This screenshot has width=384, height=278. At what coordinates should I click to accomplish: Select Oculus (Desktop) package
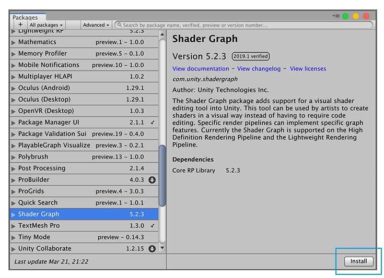point(84,100)
